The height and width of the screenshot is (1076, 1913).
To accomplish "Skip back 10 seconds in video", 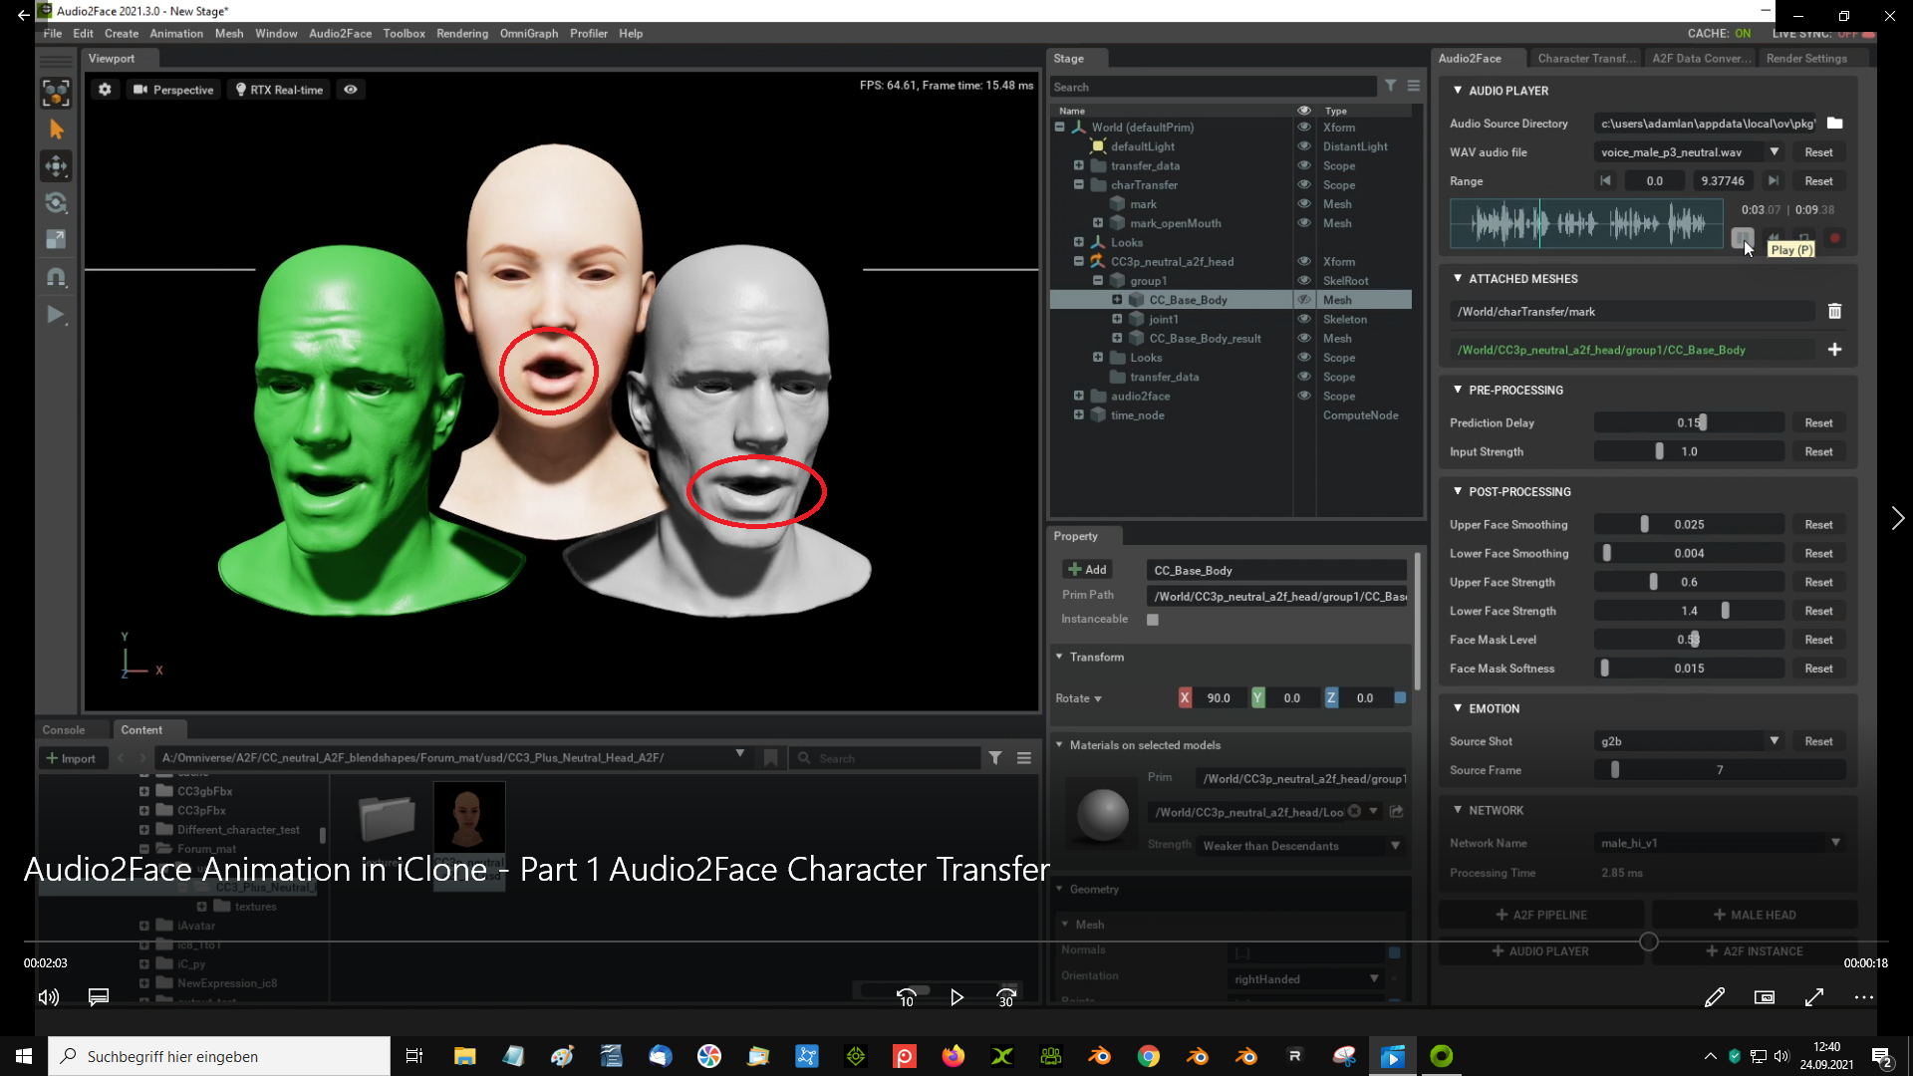I will (906, 997).
